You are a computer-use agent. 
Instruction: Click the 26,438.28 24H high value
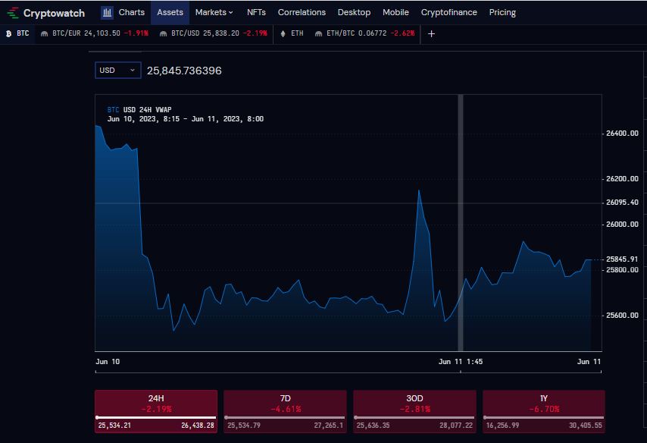point(198,426)
